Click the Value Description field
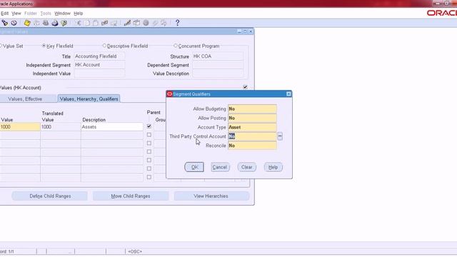This screenshot has height=257, width=457. click(x=218, y=74)
